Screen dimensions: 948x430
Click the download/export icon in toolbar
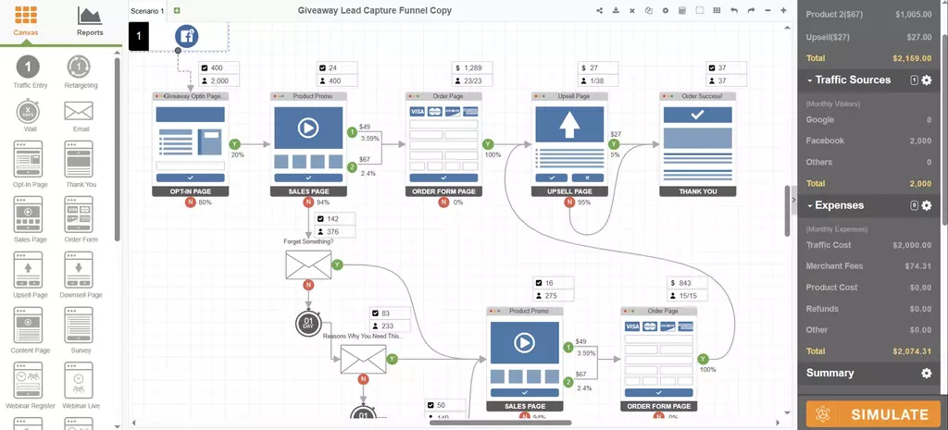tap(616, 10)
